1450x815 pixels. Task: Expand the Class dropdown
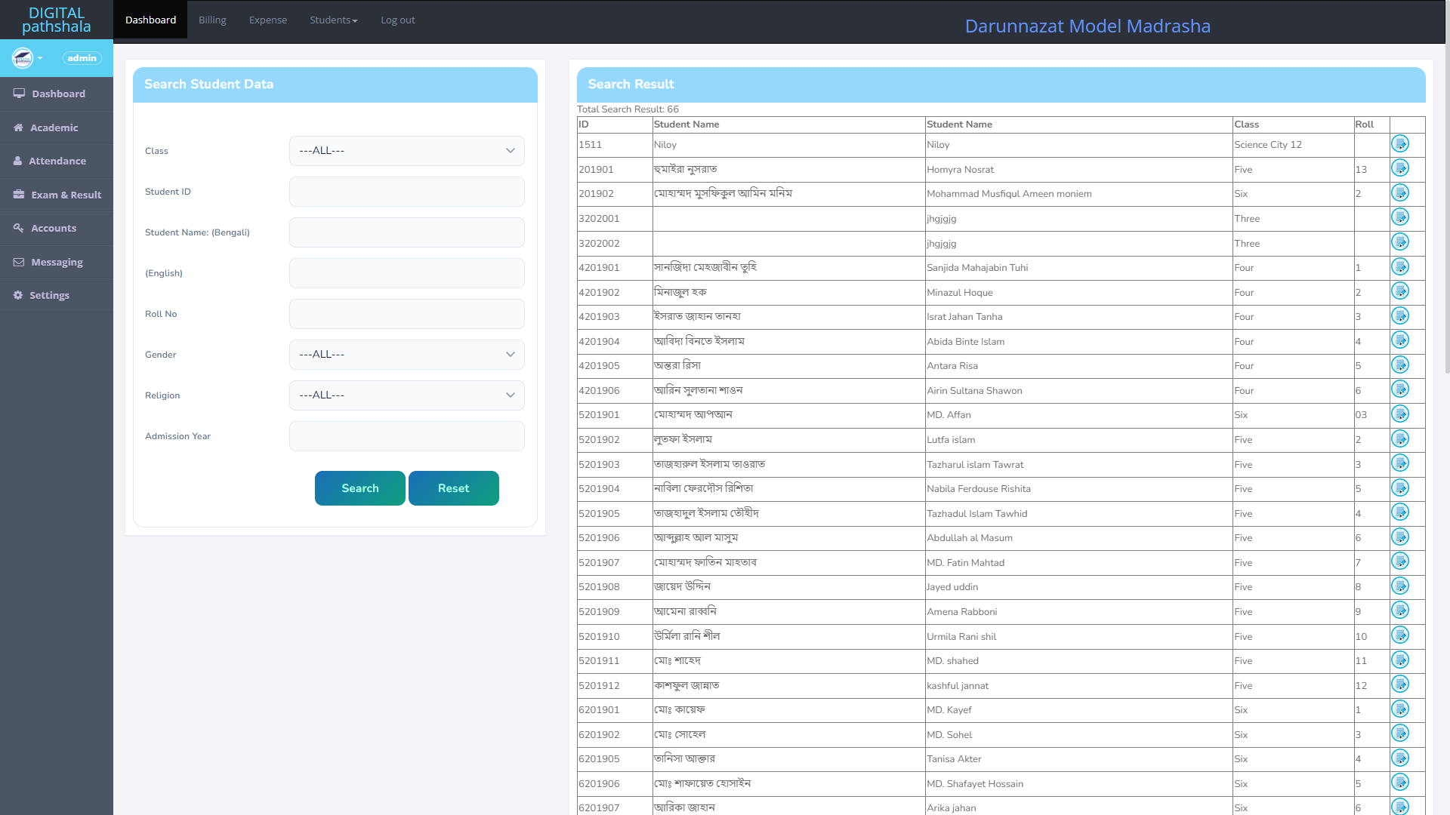(406, 151)
